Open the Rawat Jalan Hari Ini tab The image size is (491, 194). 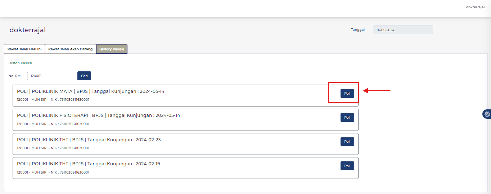pos(24,49)
